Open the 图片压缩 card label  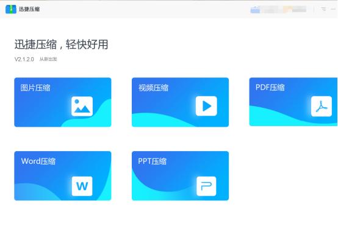tap(35, 88)
